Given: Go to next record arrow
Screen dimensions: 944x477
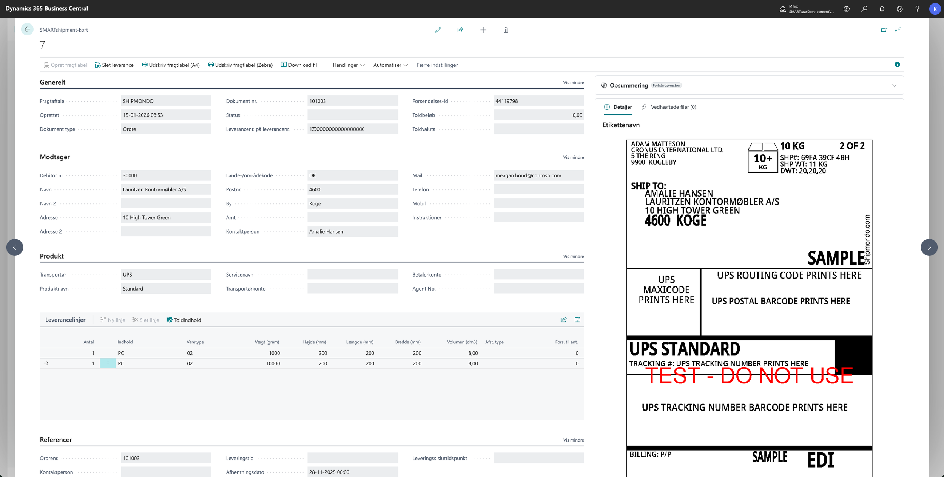Looking at the screenshot, I should click(929, 248).
